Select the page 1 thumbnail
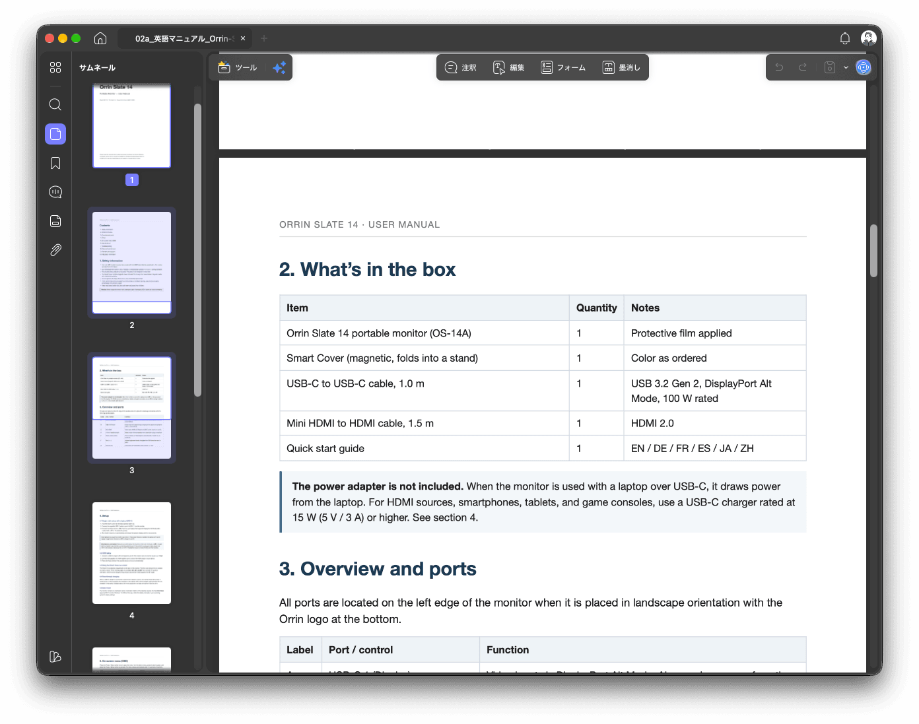The image size is (919, 724). click(132, 125)
